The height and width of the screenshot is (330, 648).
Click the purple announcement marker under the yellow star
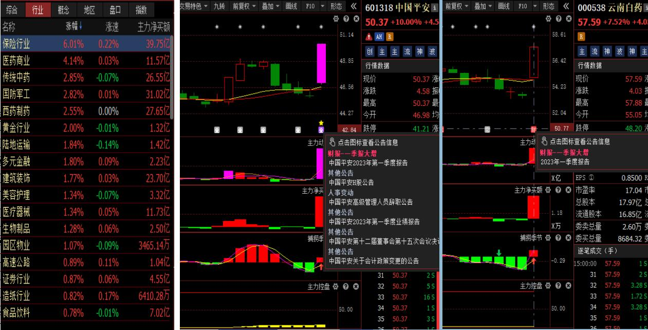(x=321, y=130)
